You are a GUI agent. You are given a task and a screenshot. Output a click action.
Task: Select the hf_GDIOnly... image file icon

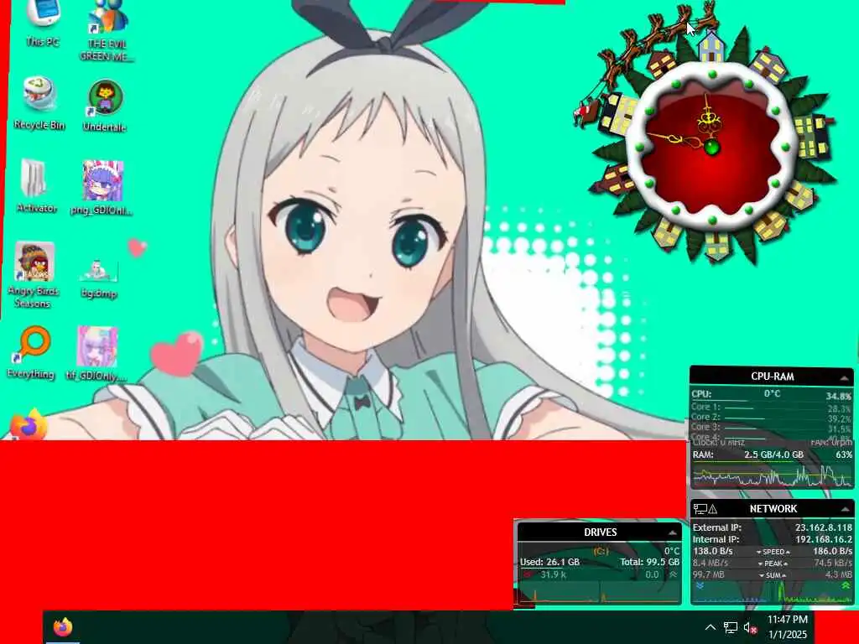point(97,354)
